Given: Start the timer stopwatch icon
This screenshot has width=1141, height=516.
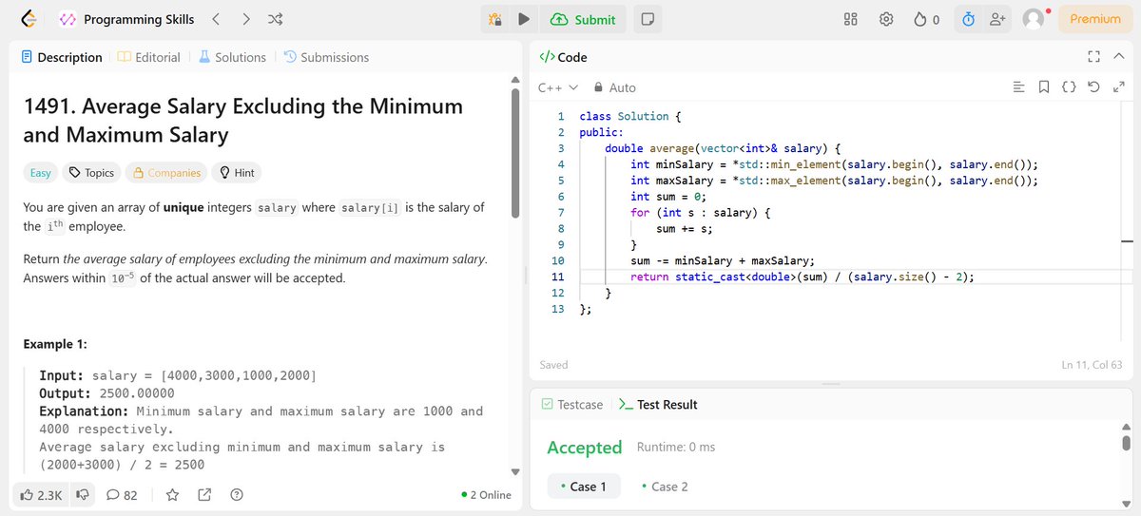Looking at the screenshot, I should point(968,19).
